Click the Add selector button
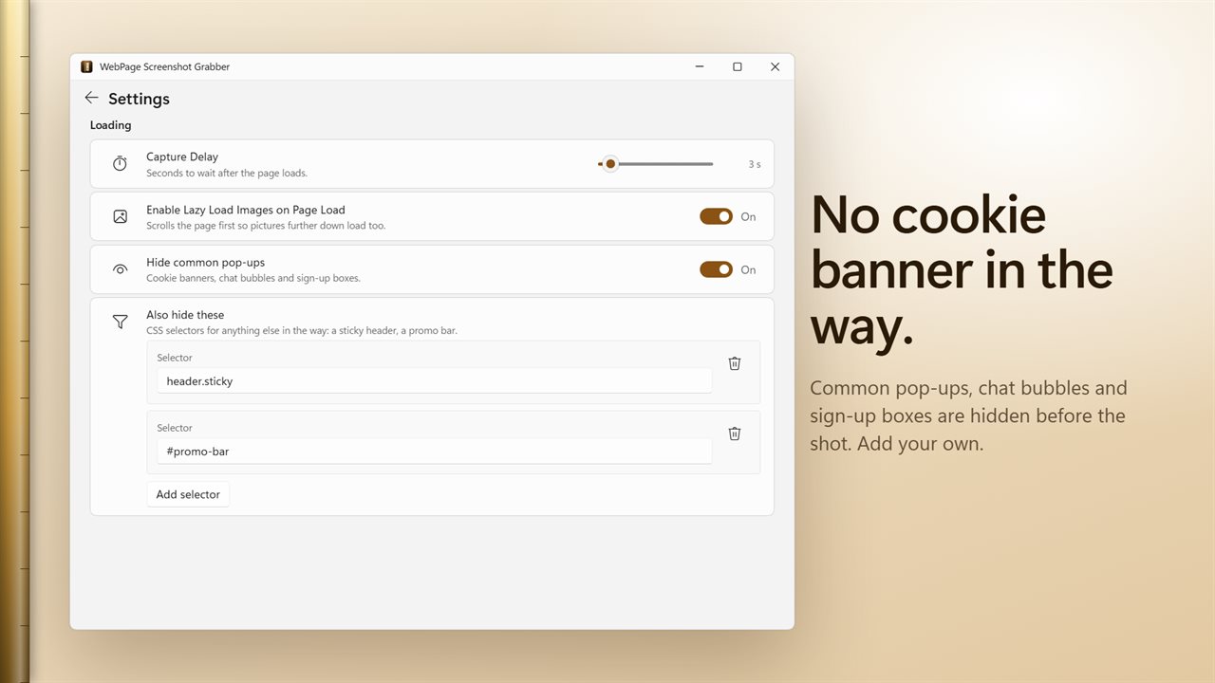Viewport: 1215px width, 683px height. (x=188, y=494)
